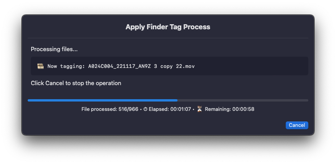This screenshot has width=336, height=164.
Task: Click the stopwatch icon before Elapsed
Action: click(x=145, y=109)
